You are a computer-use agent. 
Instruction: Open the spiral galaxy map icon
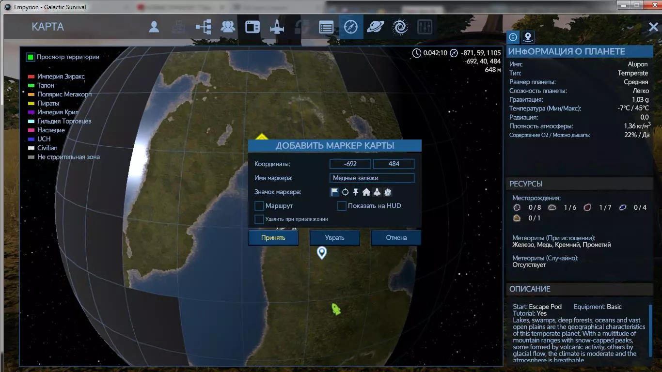400,27
